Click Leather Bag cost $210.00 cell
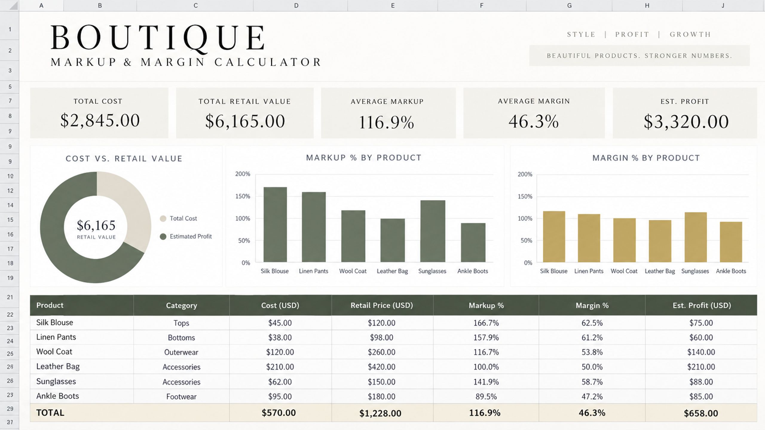Screen dimensions: 765x430 pos(280,367)
